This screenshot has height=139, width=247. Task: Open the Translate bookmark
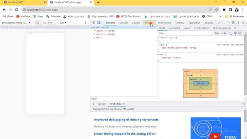point(53,16)
